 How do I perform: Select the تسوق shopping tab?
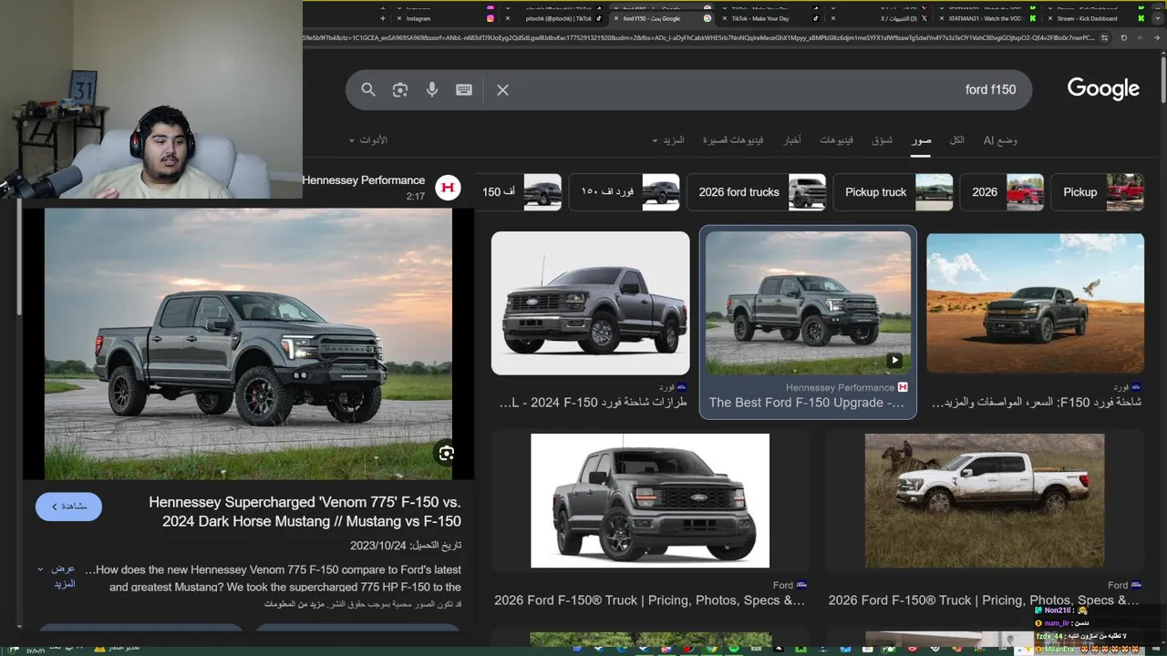pos(882,140)
